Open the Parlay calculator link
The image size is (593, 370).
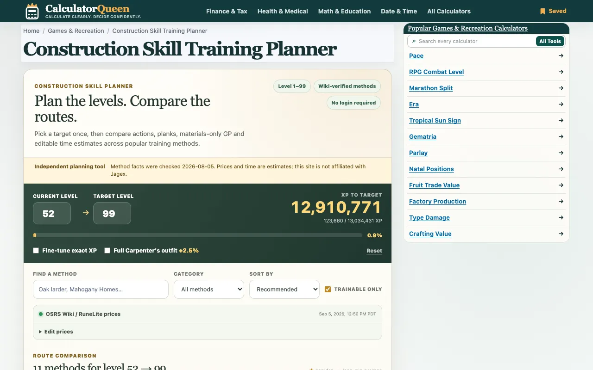[x=418, y=153]
